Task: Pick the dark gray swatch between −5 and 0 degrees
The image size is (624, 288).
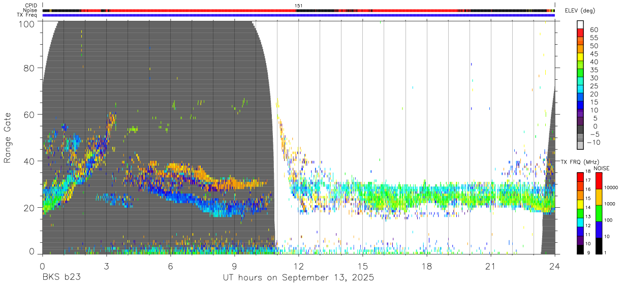Action: pos(580,130)
